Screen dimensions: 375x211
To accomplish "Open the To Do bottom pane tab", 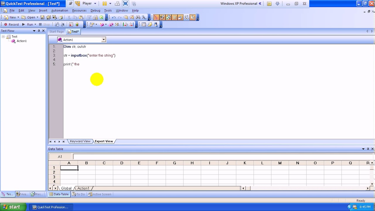I will [78, 194].
